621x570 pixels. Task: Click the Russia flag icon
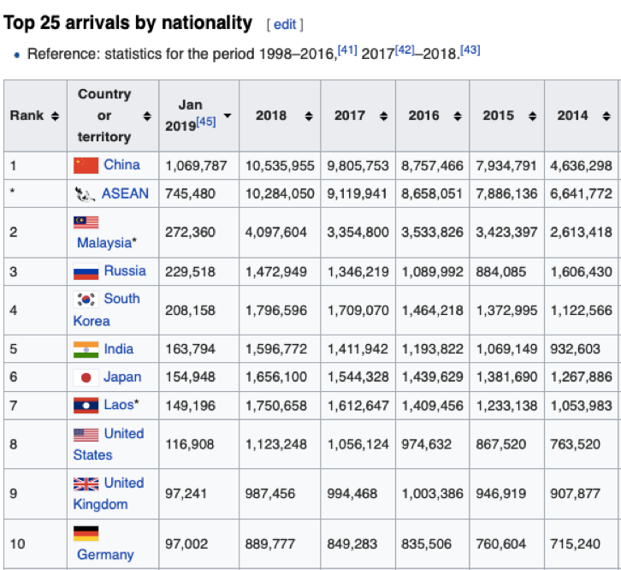[86, 272]
